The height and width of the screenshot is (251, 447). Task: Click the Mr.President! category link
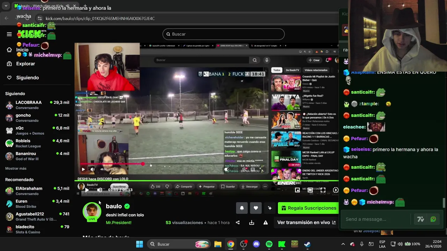(119, 222)
